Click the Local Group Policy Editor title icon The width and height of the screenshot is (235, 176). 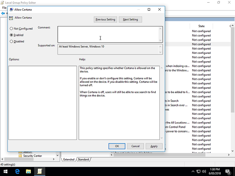pos(2,3)
